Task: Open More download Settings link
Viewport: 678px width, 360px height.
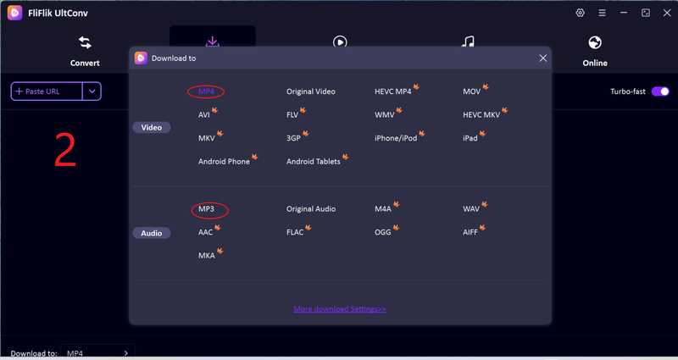Action: click(339, 309)
